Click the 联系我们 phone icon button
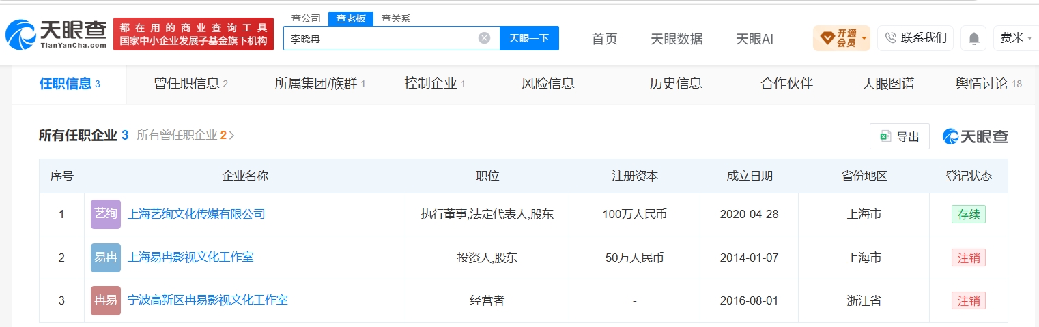Image resolution: width=1039 pixels, height=327 pixels. point(915,38)
